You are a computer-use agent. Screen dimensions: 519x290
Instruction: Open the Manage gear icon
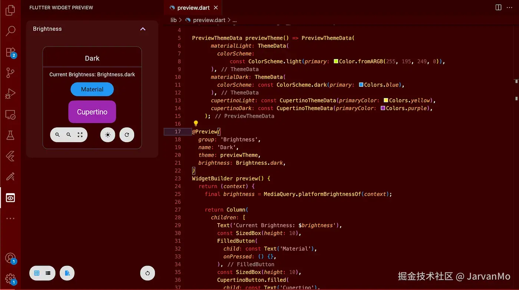[x=10, y=279]
